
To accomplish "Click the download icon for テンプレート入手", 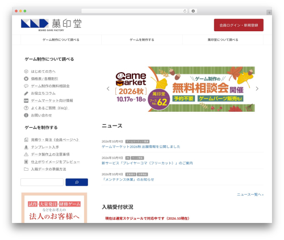I will click(x=26, y=147).
